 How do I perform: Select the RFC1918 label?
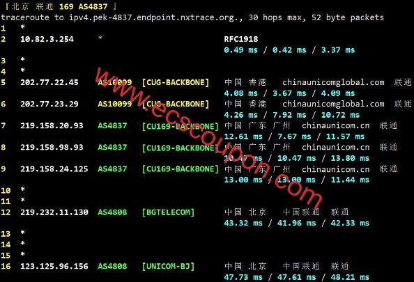pos(241,39)
